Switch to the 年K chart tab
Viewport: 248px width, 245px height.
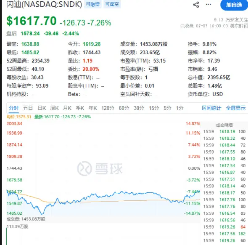click(92, 108)
